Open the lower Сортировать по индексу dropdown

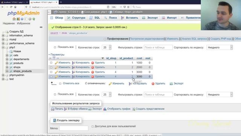tap(220, 94)
